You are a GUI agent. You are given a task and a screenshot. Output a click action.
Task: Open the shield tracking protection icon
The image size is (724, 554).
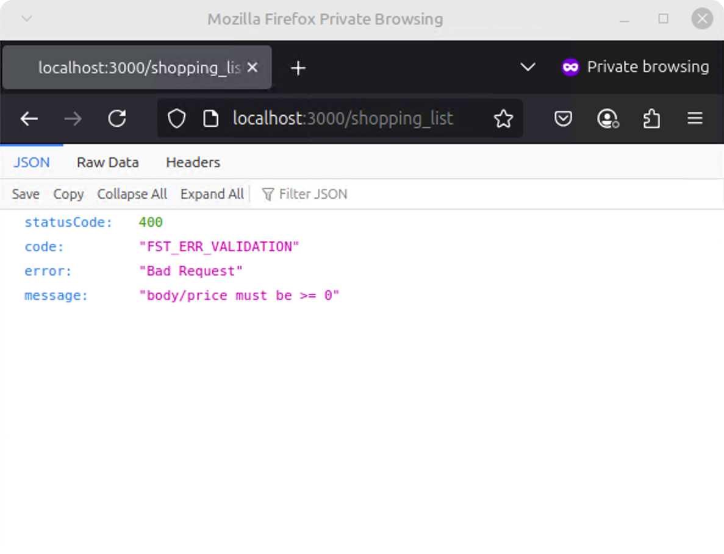(176, 119)
